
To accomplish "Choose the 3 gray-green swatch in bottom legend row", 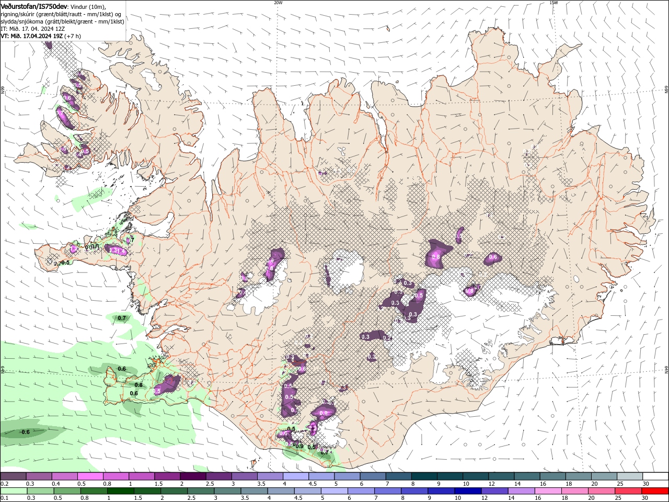I will (x=227, y=491).
